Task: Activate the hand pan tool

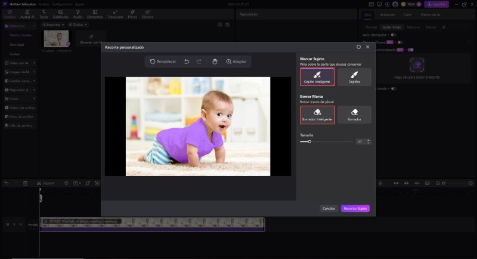Action: pyautogui.click(x=215, y=61)
